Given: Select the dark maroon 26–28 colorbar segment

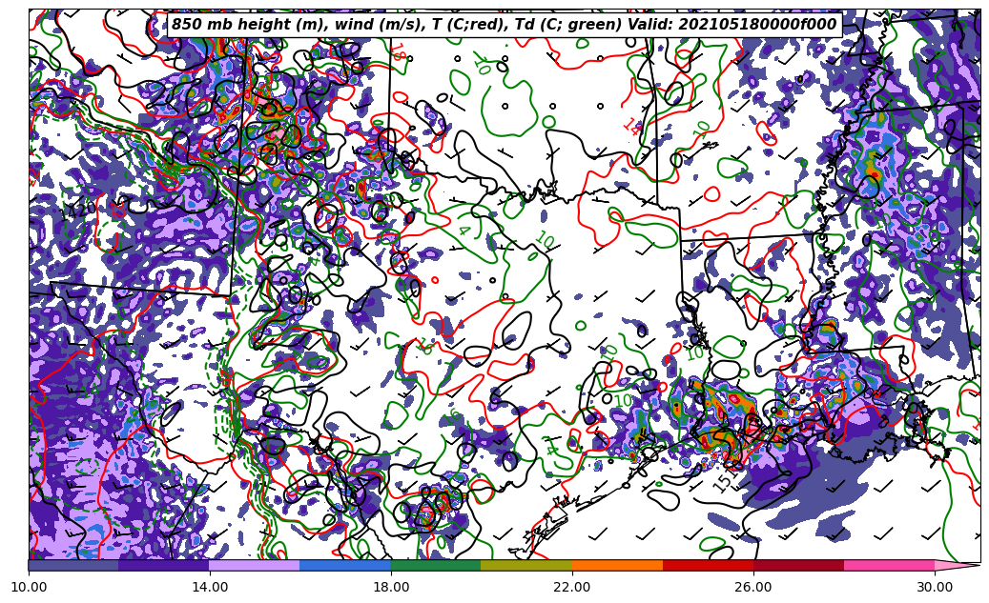Looking at the screenshot, I should coord(798,565).
